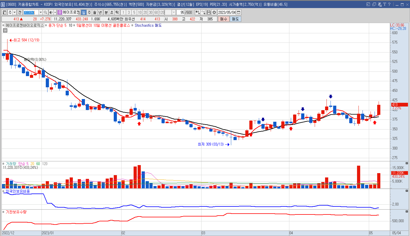410x236 pixels.
Task: Close the 기관보유수량 panel with its x button
Action: tap(407, 212)
